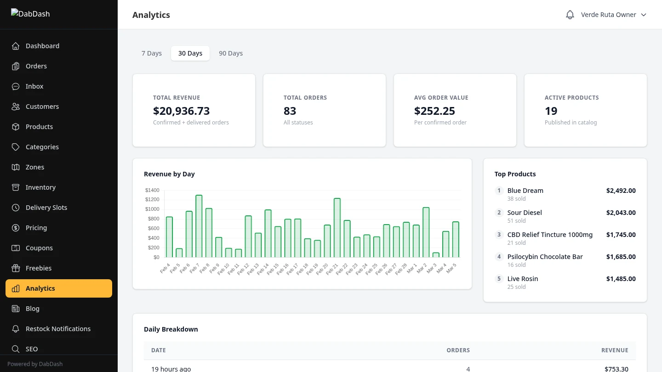Screen dimensions: 662x372
Task: Navigate to Restock Notifications
Action: 58,328
